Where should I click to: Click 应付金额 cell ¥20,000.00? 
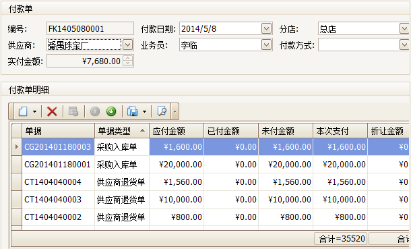(177, 165)
